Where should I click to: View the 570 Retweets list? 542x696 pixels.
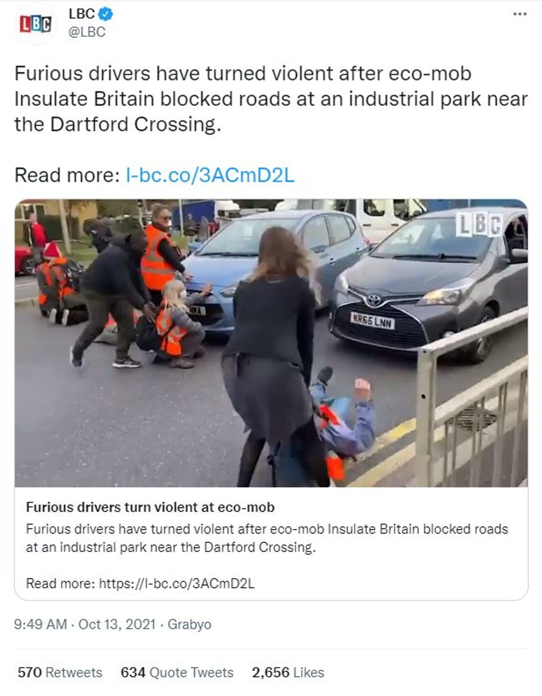tap(60, 673)
